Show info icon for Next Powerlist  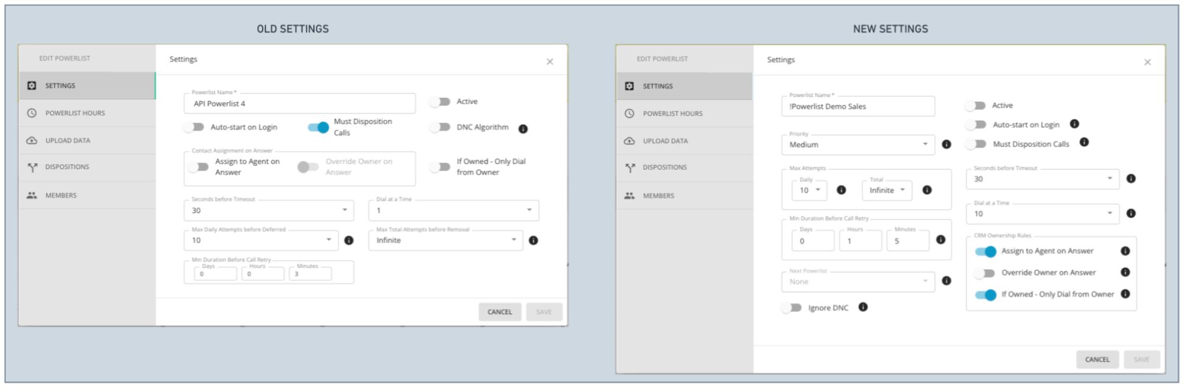click(x=946, y=281)
